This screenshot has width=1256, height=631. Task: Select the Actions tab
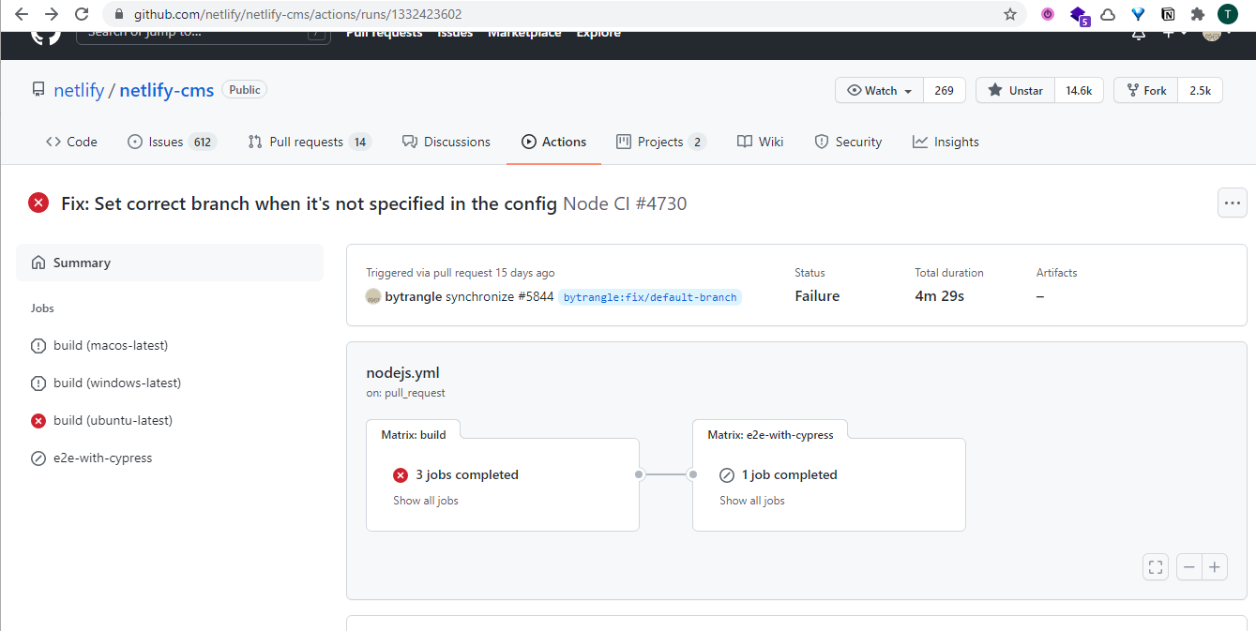(553, 142)
